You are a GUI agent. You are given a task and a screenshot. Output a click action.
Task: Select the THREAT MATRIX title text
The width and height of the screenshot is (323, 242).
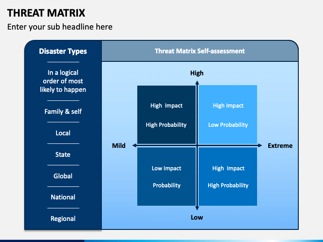[x=46, y=13]
